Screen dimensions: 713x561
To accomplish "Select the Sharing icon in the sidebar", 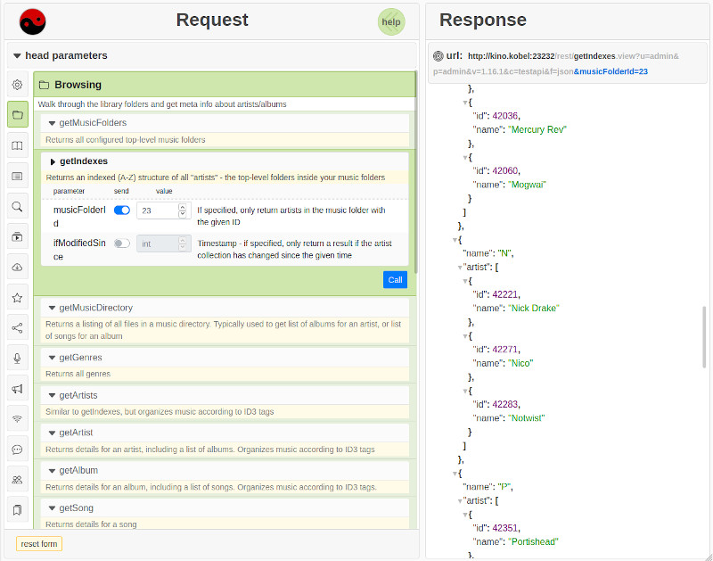I will 16,326.
